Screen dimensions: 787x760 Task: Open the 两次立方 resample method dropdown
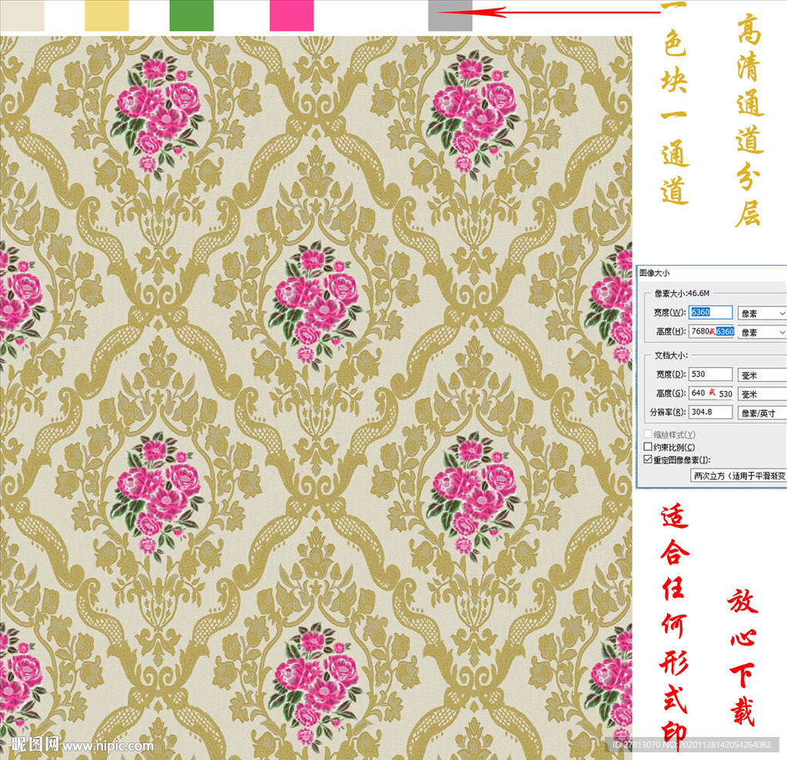(x=739, y=476)
